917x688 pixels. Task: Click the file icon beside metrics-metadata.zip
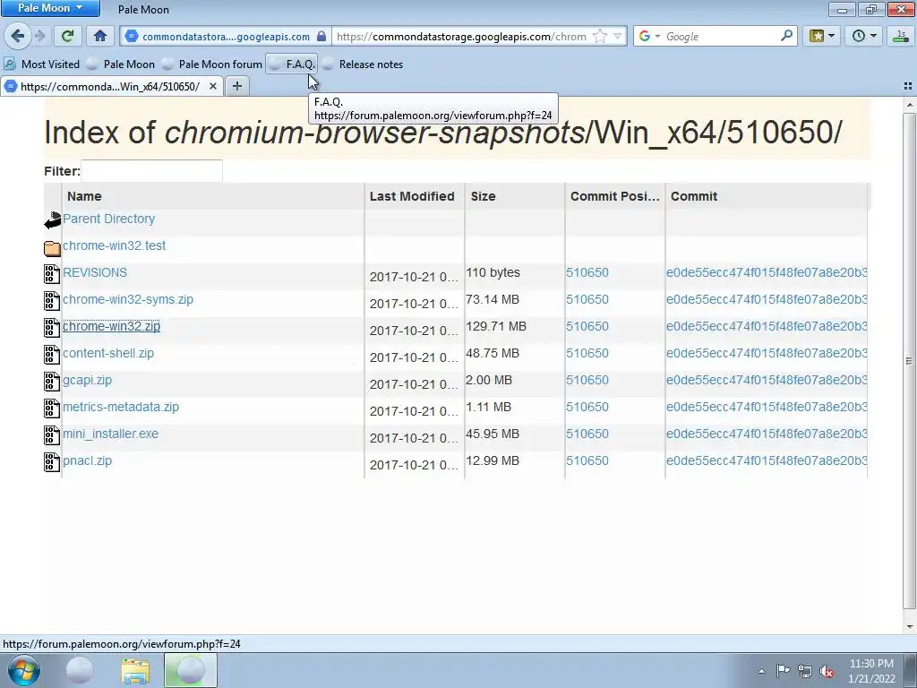click(52, 408)
